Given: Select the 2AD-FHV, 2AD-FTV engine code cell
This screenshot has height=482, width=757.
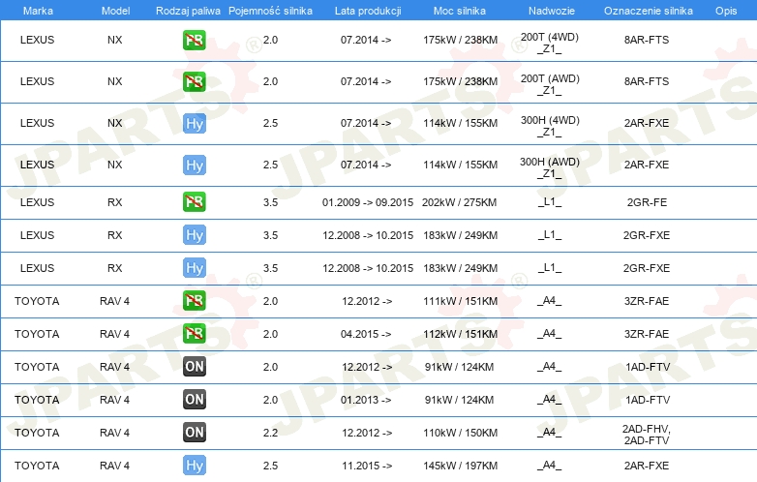Looking at the screenshot, I should point(647,433).
